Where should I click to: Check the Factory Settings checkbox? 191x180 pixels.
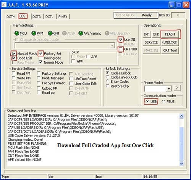(39, 73)
